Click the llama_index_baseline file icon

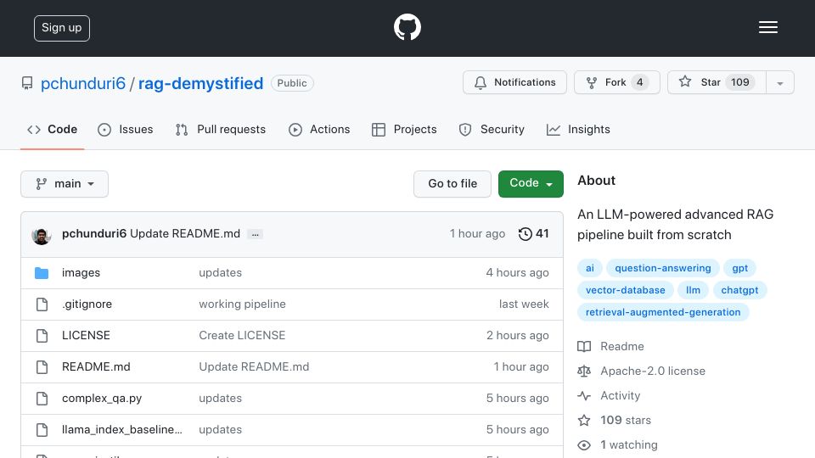pos(42,430)
